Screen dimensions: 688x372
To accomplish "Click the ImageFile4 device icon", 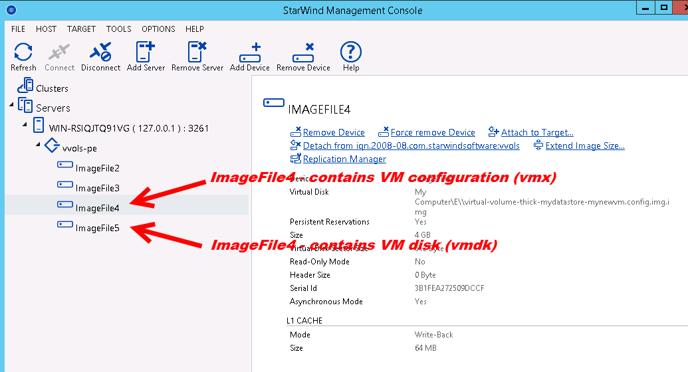I will pos(65,204).
